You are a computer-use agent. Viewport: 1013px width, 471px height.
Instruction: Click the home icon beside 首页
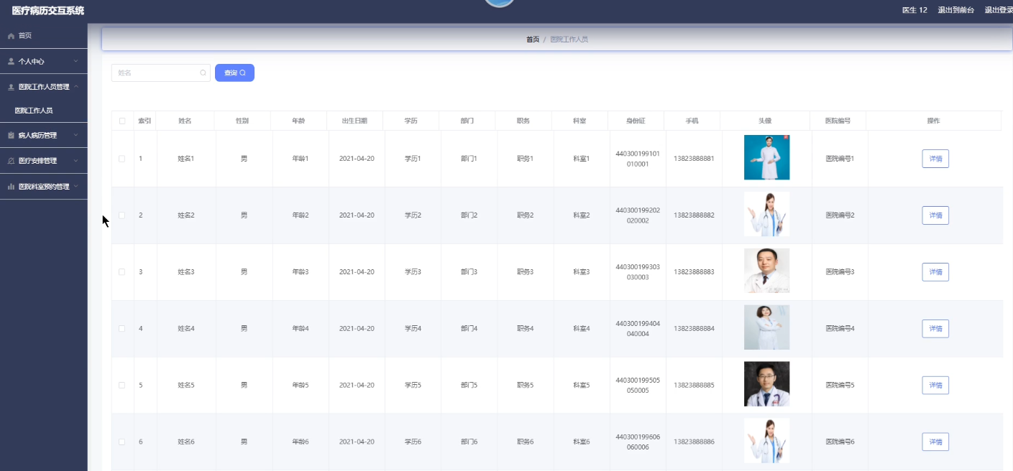11,36
